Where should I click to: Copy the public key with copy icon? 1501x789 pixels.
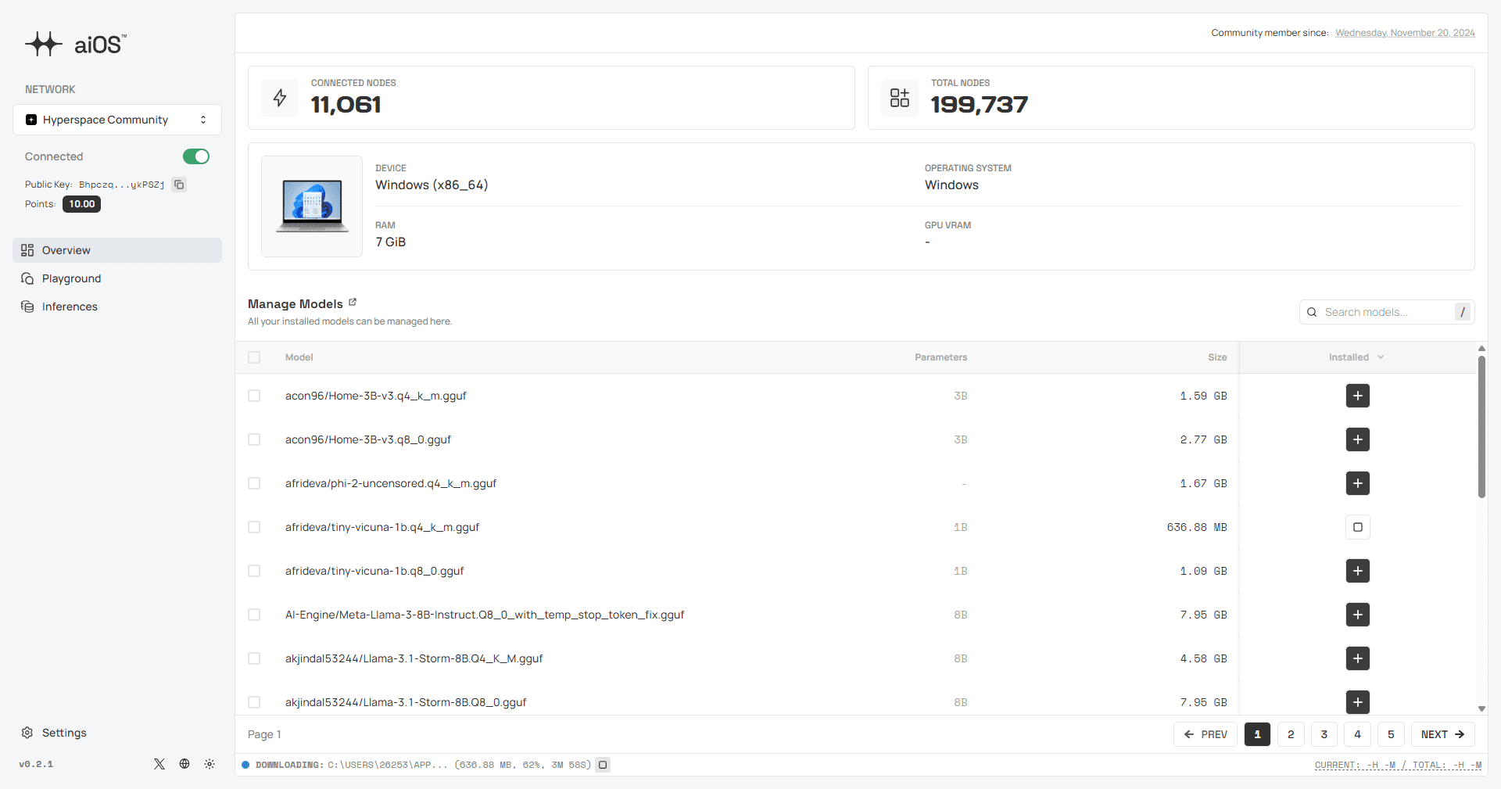pyautogui.click(x=179, y=185)
